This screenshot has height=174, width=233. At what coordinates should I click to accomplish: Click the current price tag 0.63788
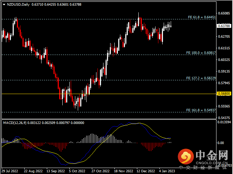tap(224, 26)
